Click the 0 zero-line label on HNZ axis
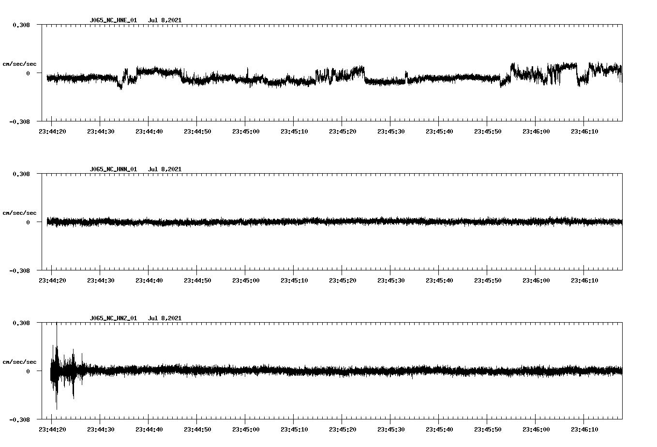 (x=28, y=371)
